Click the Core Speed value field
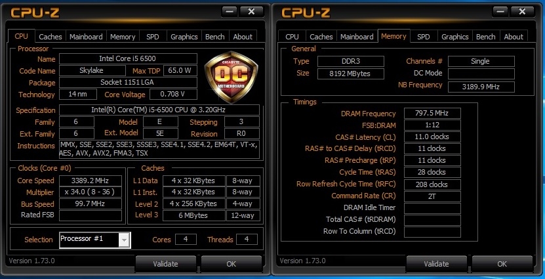Screen dimensions: 545x279 [91, 181]
